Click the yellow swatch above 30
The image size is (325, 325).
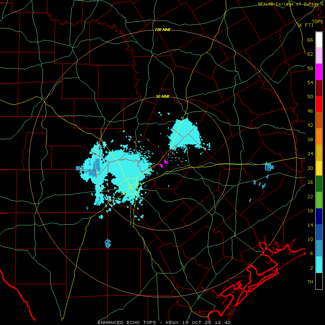pyautogui.click(x=319, y=168)
